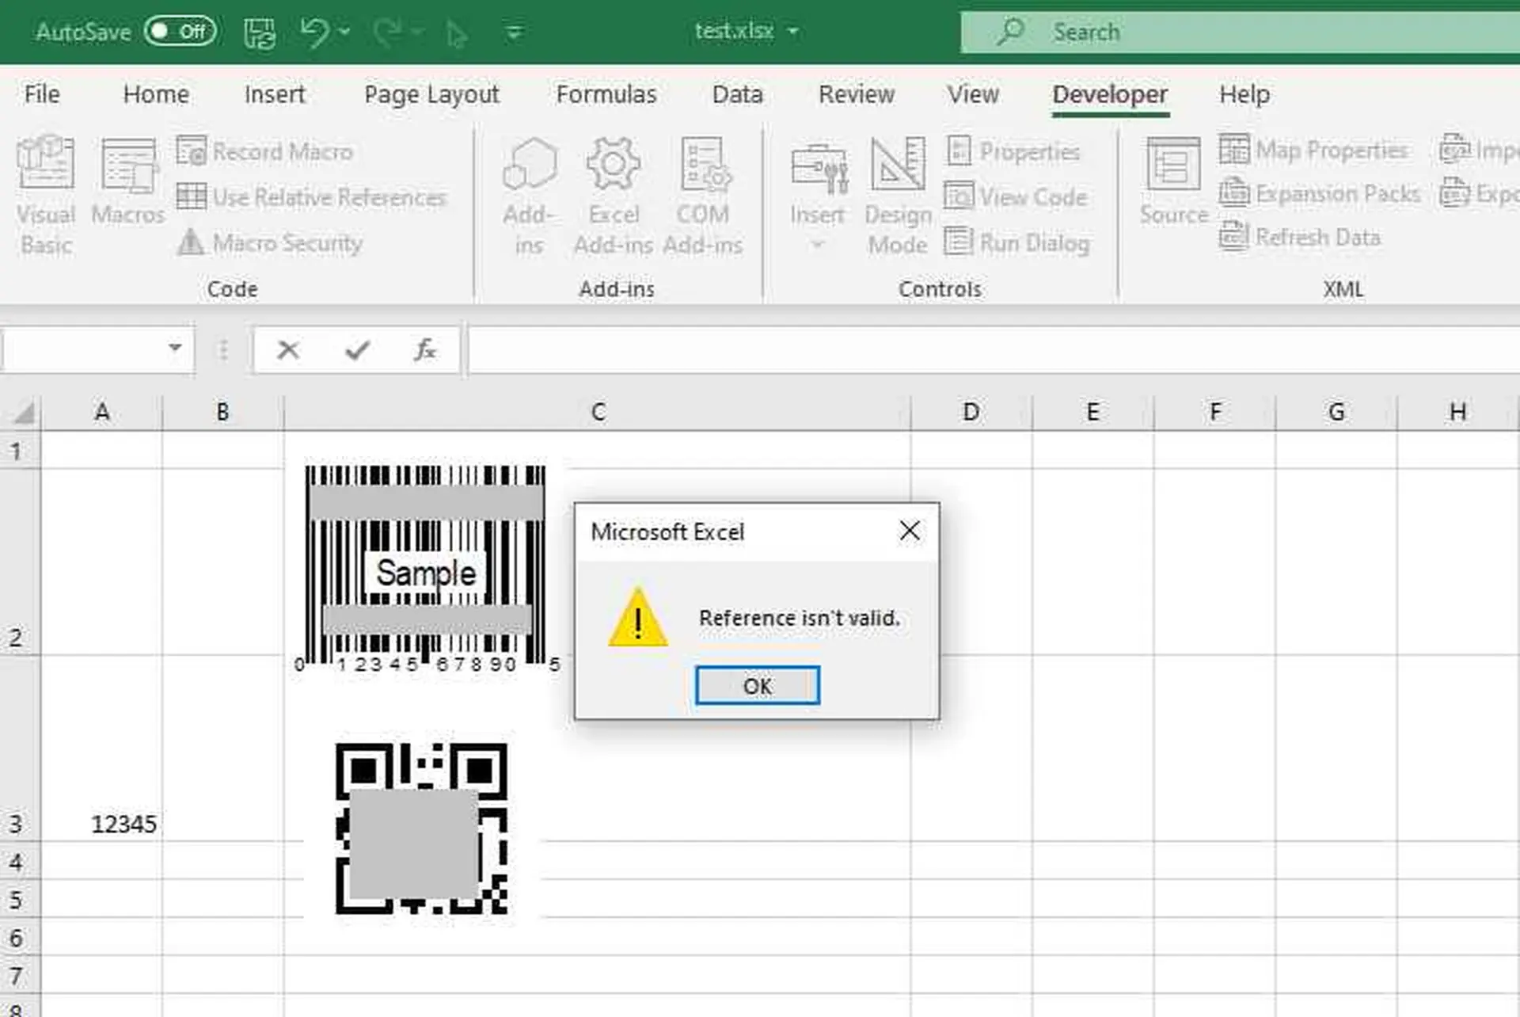Select row 3 header
1520x1017 pixels.
[19, 748]
